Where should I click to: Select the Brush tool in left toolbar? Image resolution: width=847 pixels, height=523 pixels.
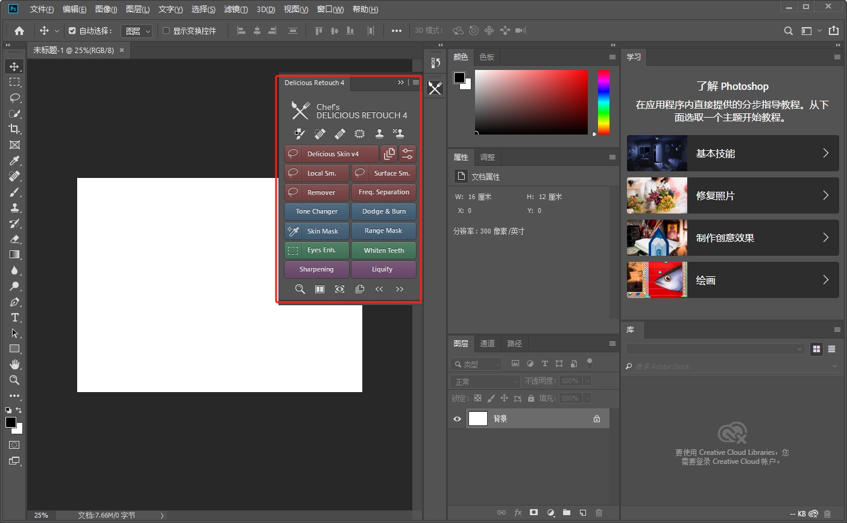pyautogui.click(x=14, y=192)
